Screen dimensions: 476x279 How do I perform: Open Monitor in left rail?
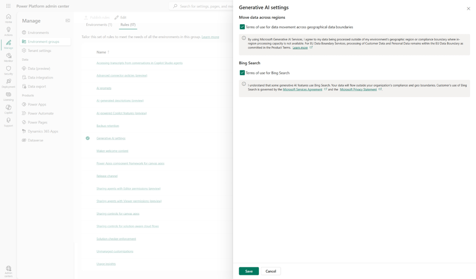click(x=9, y=57)
